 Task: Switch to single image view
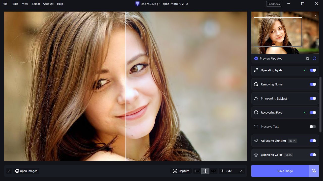point(197,171)
